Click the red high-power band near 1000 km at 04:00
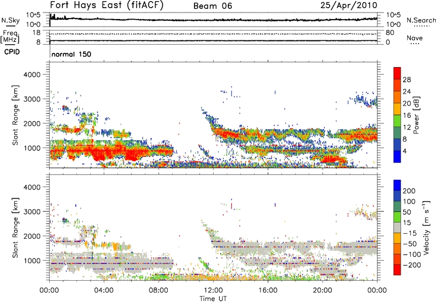436x302 pixels. [x=104, y=152]
